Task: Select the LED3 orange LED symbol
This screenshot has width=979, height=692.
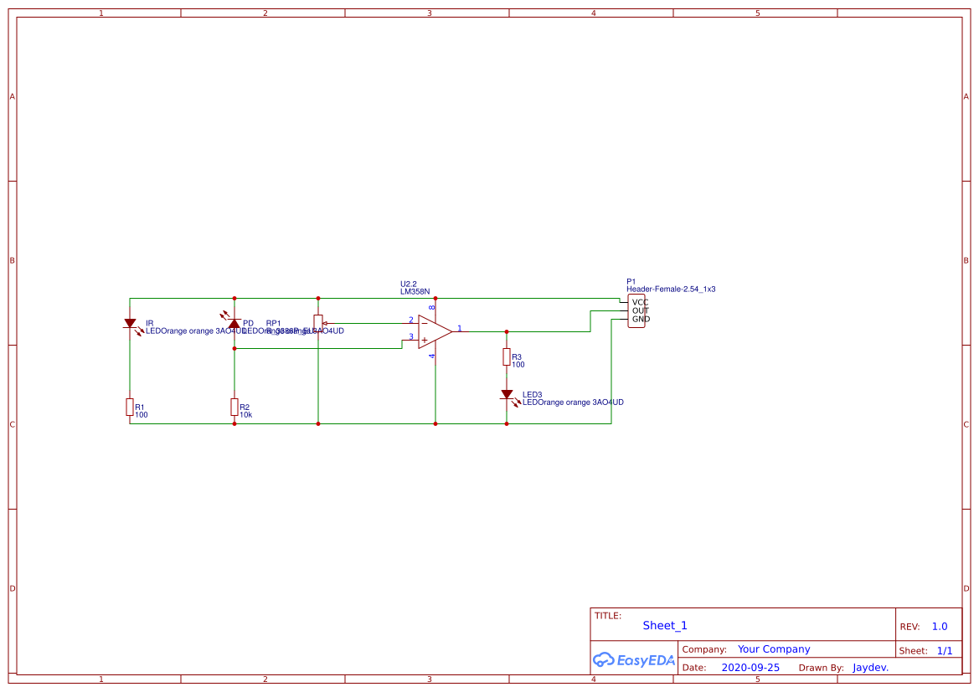Action: click(508, 396)
